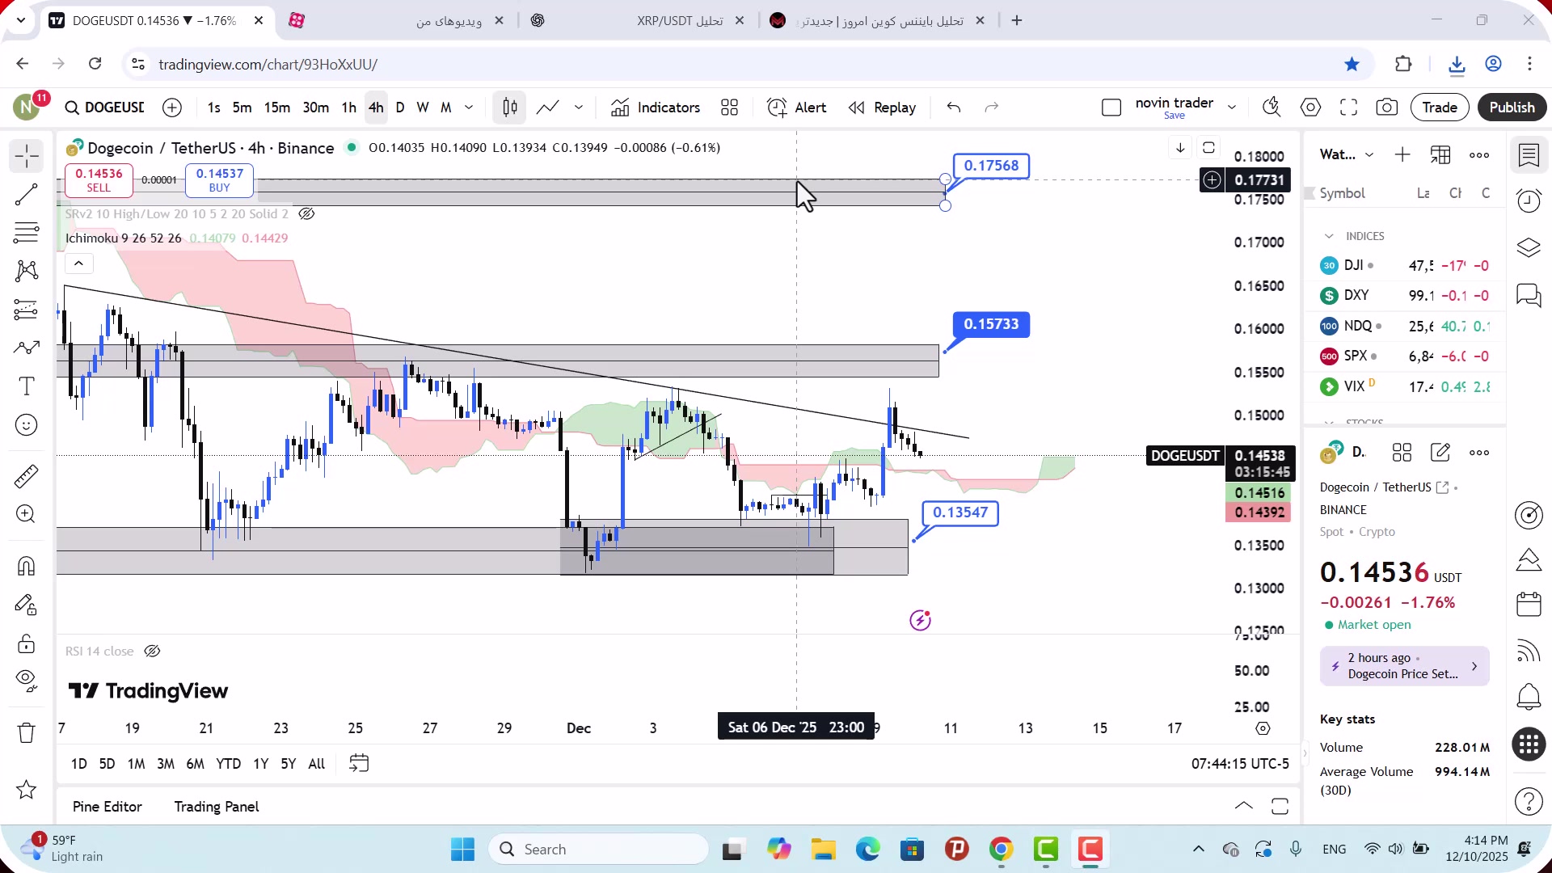Screen dimensions: 1552x873
Task: Click the 0.14537 BUY button
Action: (x=219, y=179)
